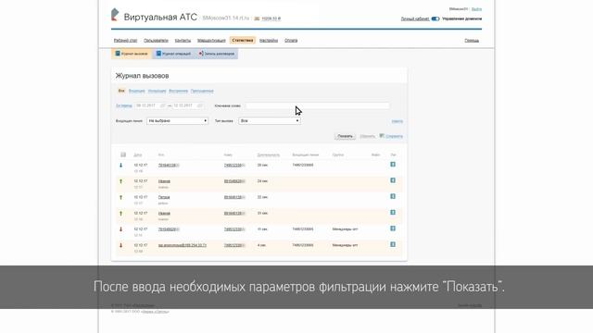
Task: Click the Виртуальная АТС logo icon
Action: 115,15
